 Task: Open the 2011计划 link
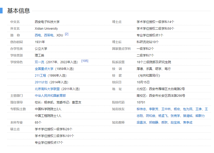pos(41,82)
